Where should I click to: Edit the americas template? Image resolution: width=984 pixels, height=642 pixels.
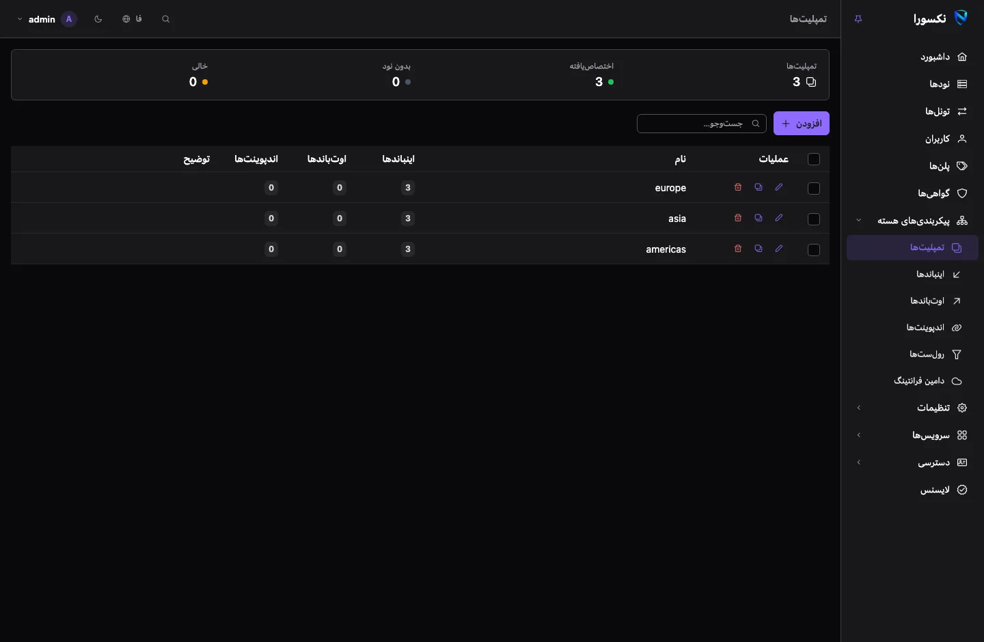pyautogui.click(x=779, y=249)
